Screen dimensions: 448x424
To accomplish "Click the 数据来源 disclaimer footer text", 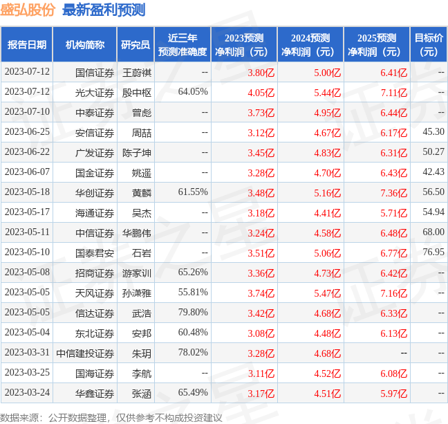I will tap(111, 418).
